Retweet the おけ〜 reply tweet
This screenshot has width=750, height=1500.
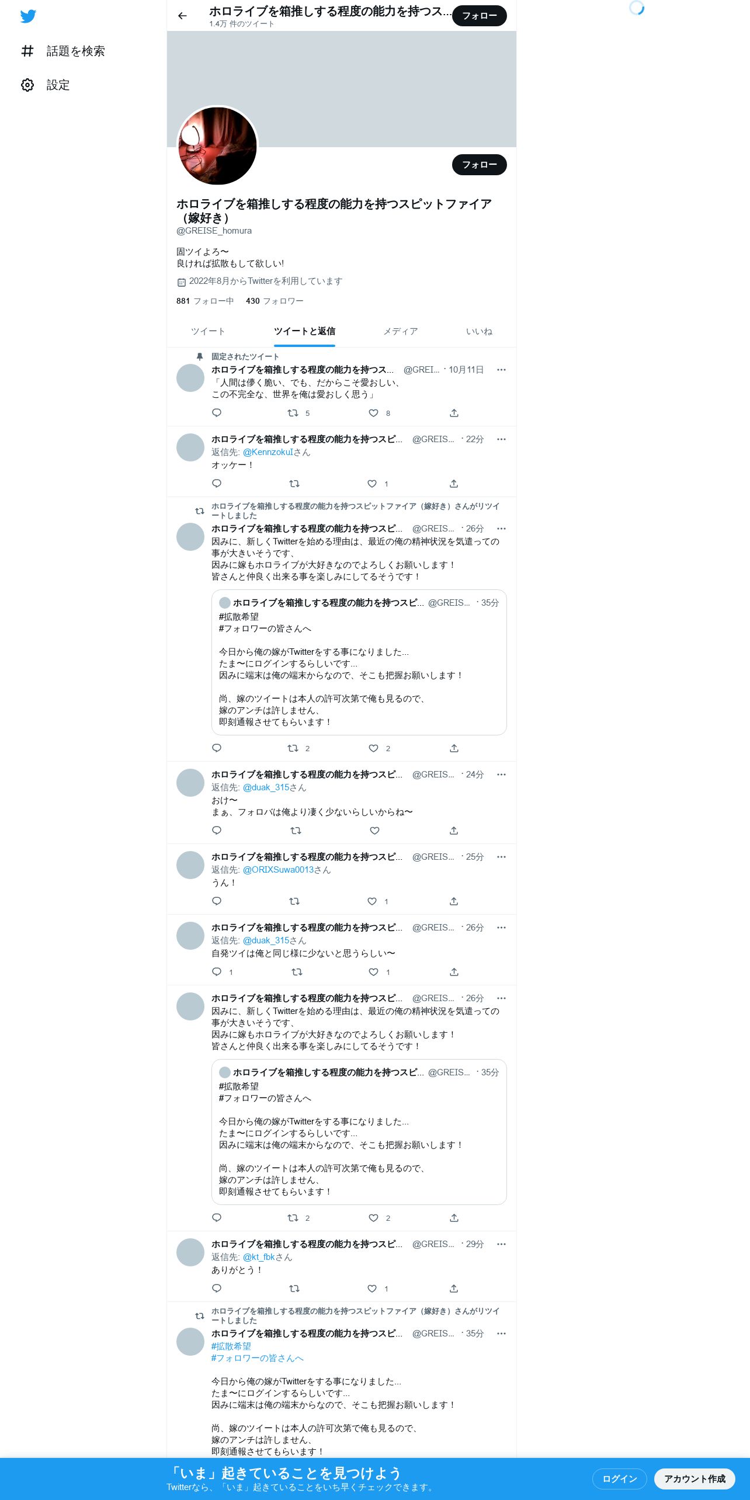point(296,831)
